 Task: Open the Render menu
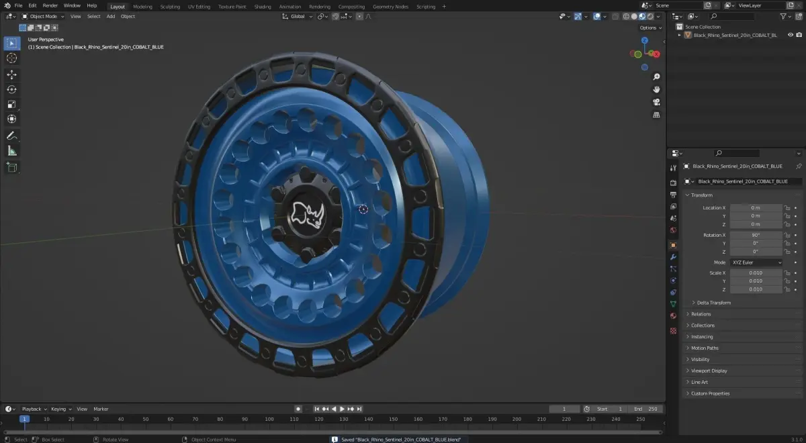50,5
